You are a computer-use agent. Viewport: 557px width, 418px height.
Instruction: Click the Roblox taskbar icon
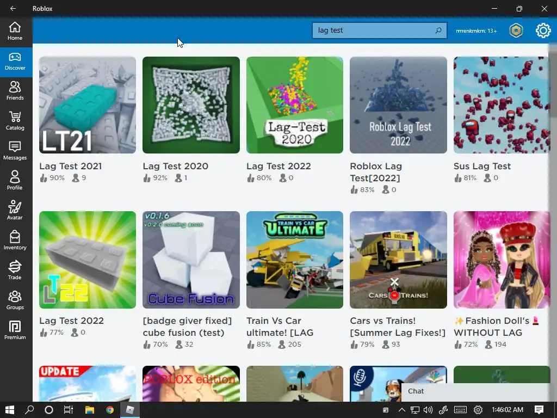tap(130, 410)
